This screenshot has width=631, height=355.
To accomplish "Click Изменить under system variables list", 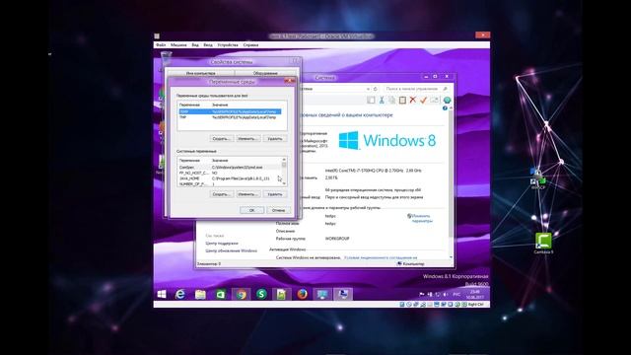I will tap(247, 194).
